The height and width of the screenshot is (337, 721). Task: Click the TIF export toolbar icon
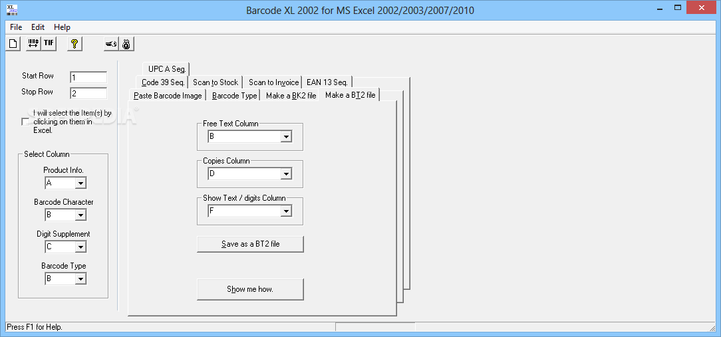(x=49, y=44)
